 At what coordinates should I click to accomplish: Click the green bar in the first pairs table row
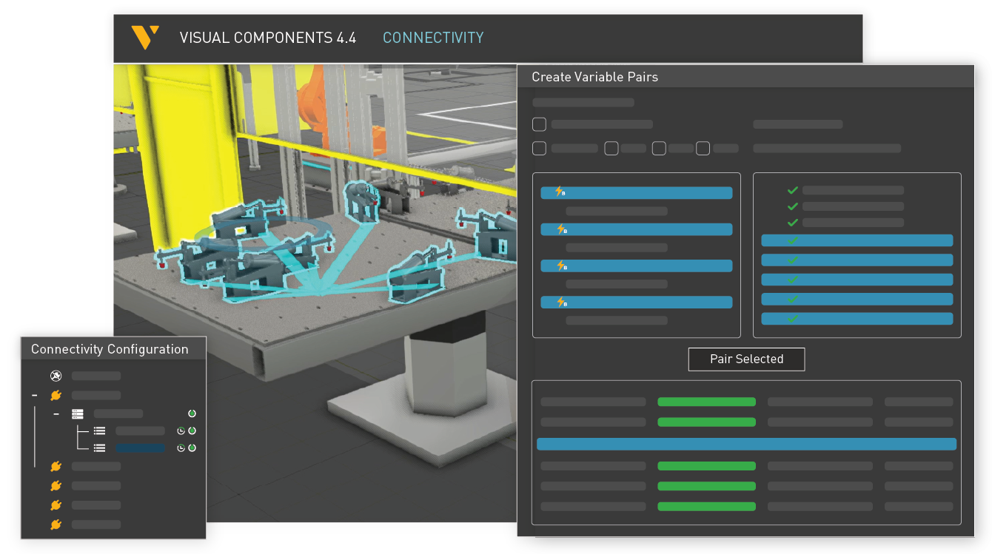coord(706,402)
